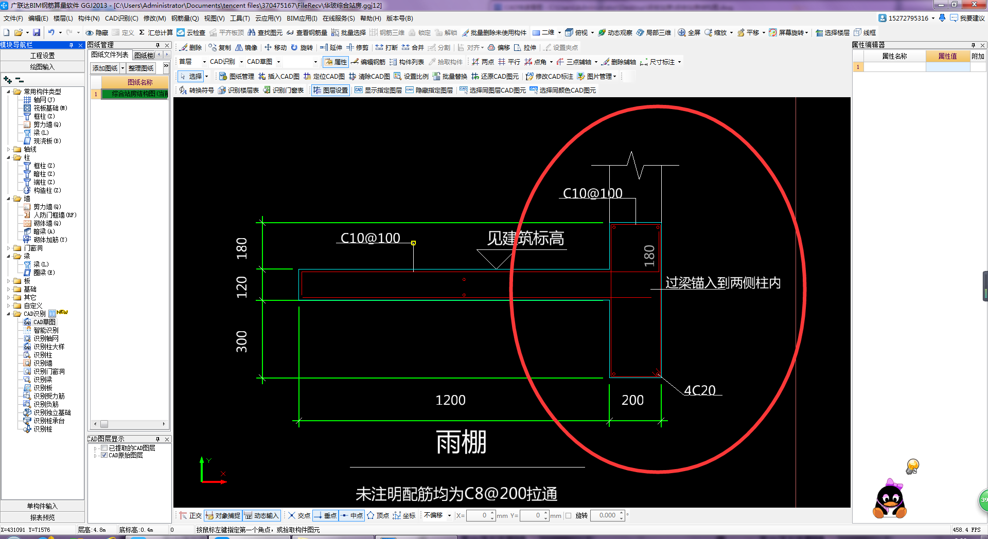
Task: Click 删除 delete tool
Action: [190, 47]
